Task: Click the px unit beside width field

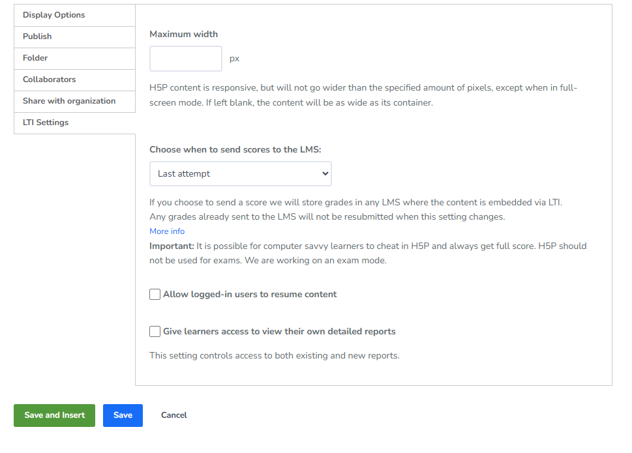Action: pos(234,59)
